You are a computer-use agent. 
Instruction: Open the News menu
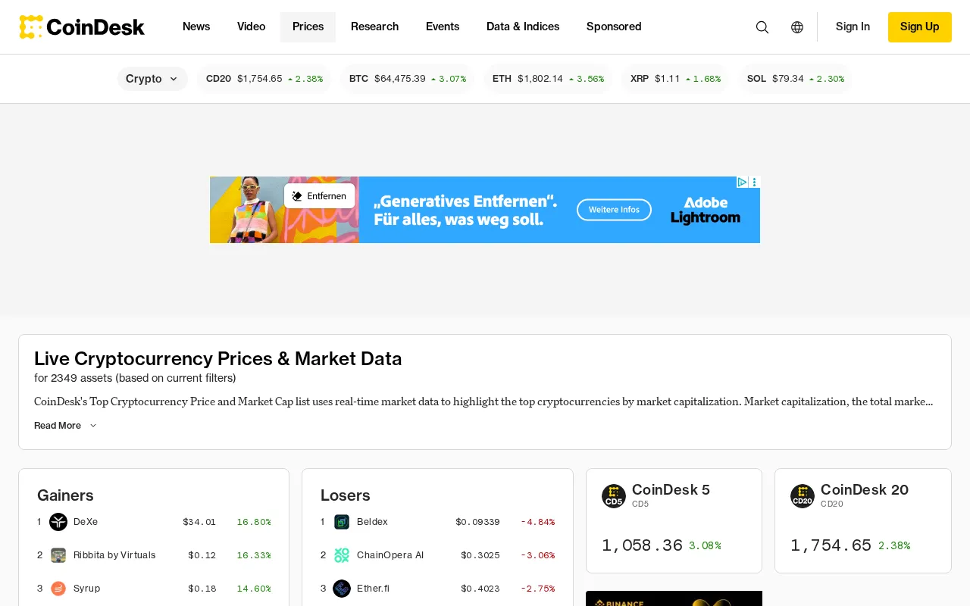[x=196, y=27]
